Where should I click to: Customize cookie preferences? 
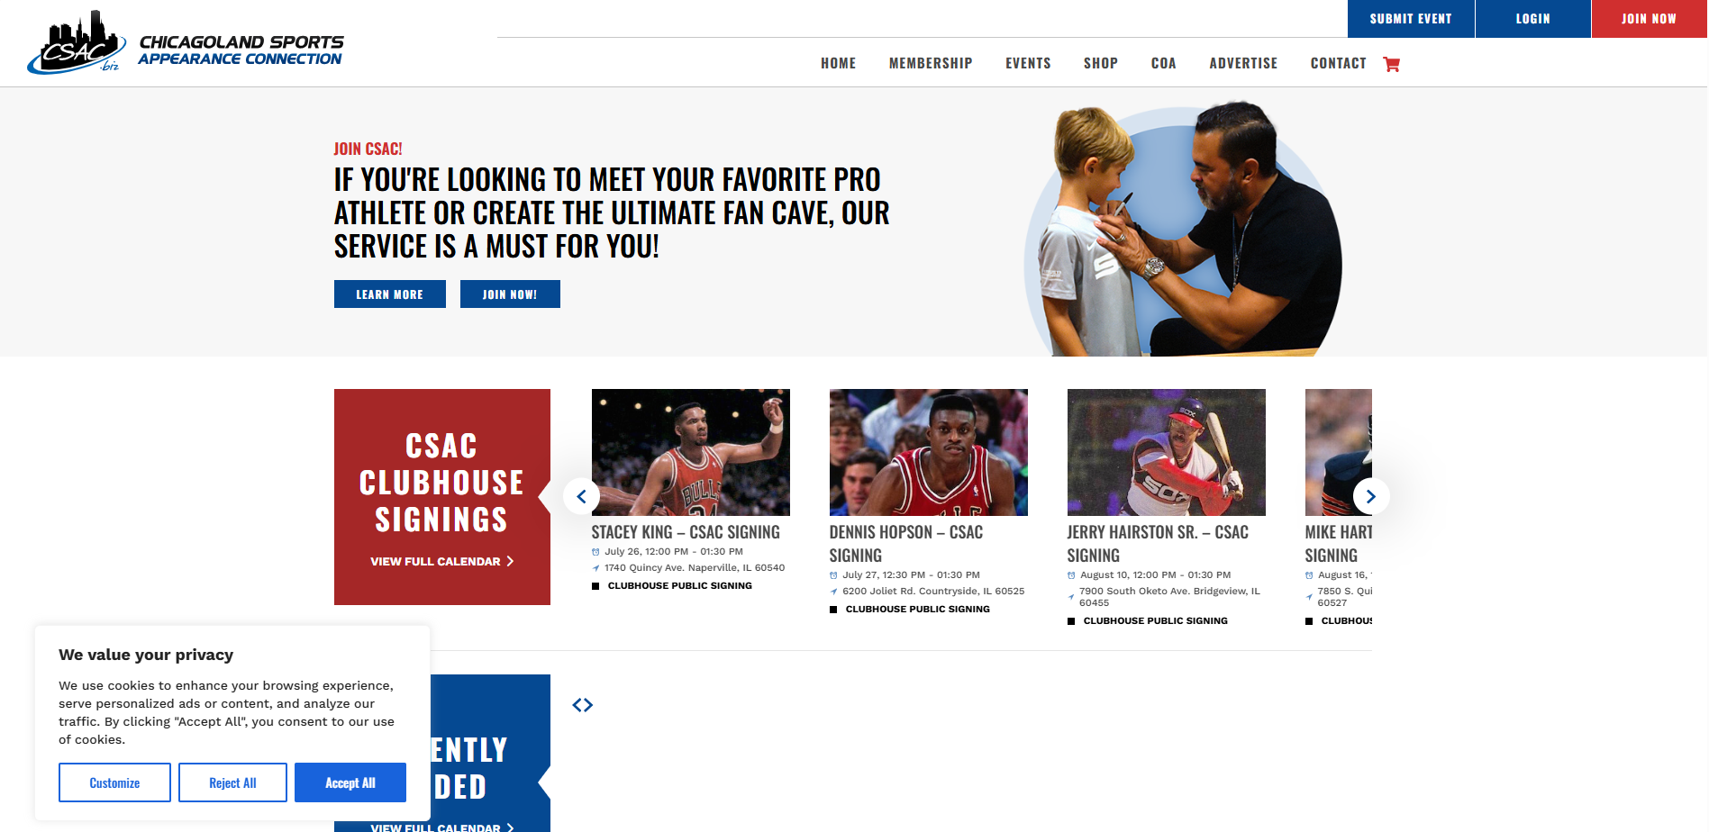coord(114,782)
